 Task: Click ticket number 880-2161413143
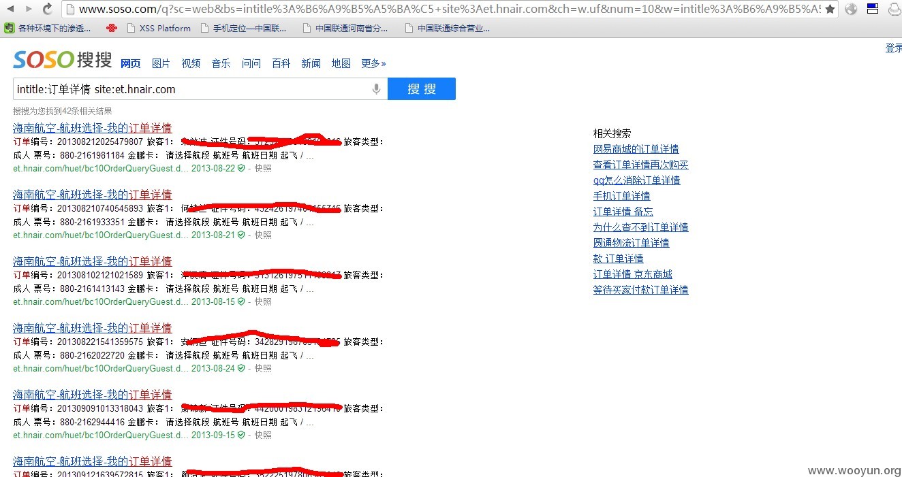[92, 289]
